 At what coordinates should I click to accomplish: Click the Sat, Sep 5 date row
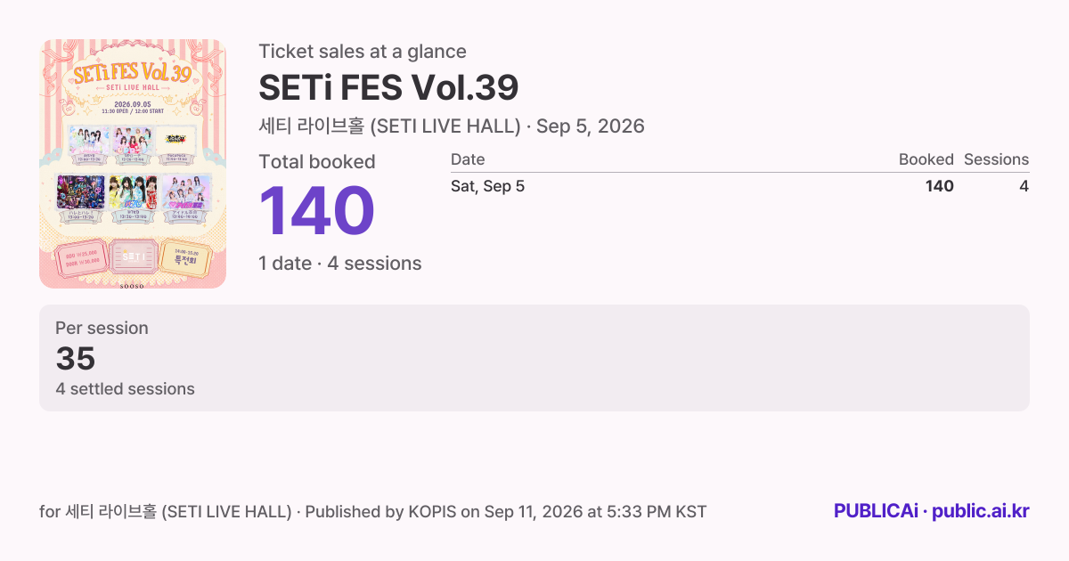click(739, 186)
